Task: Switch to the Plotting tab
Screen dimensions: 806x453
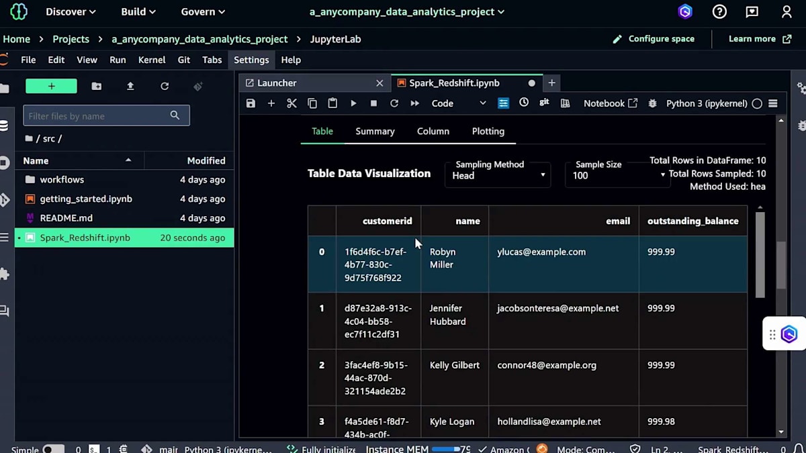Action: (488, 132)
